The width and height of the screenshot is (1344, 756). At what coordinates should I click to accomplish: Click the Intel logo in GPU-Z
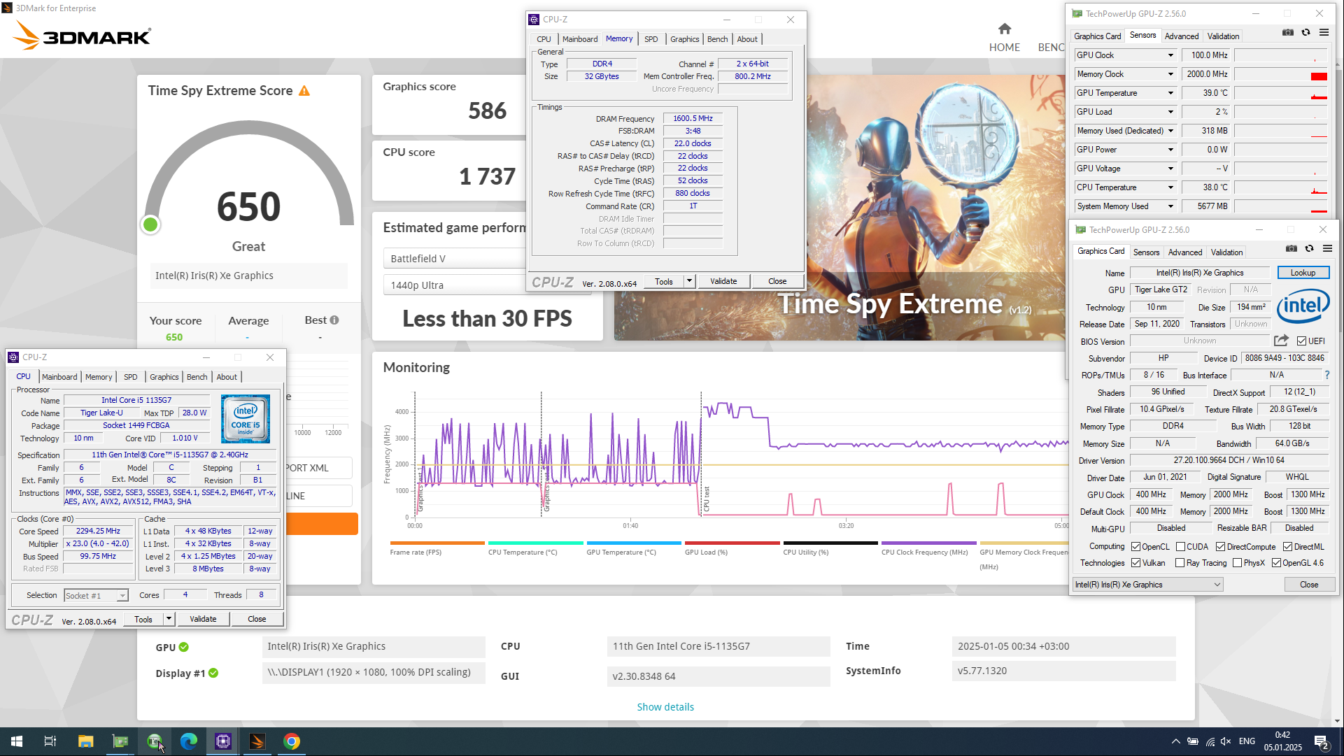1303,306
